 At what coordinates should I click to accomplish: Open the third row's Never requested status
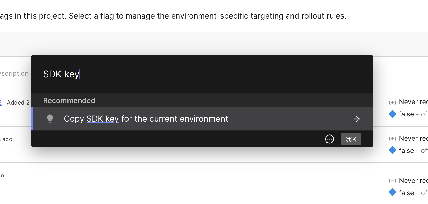413,181
